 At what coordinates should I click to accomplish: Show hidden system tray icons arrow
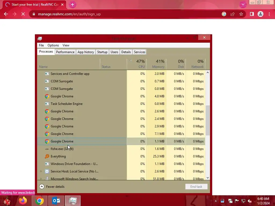[216, 201]
